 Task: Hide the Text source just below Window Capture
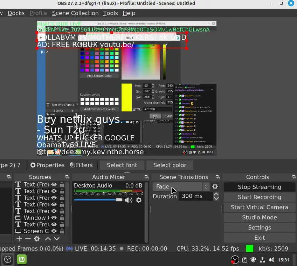(x=54, y=225)
